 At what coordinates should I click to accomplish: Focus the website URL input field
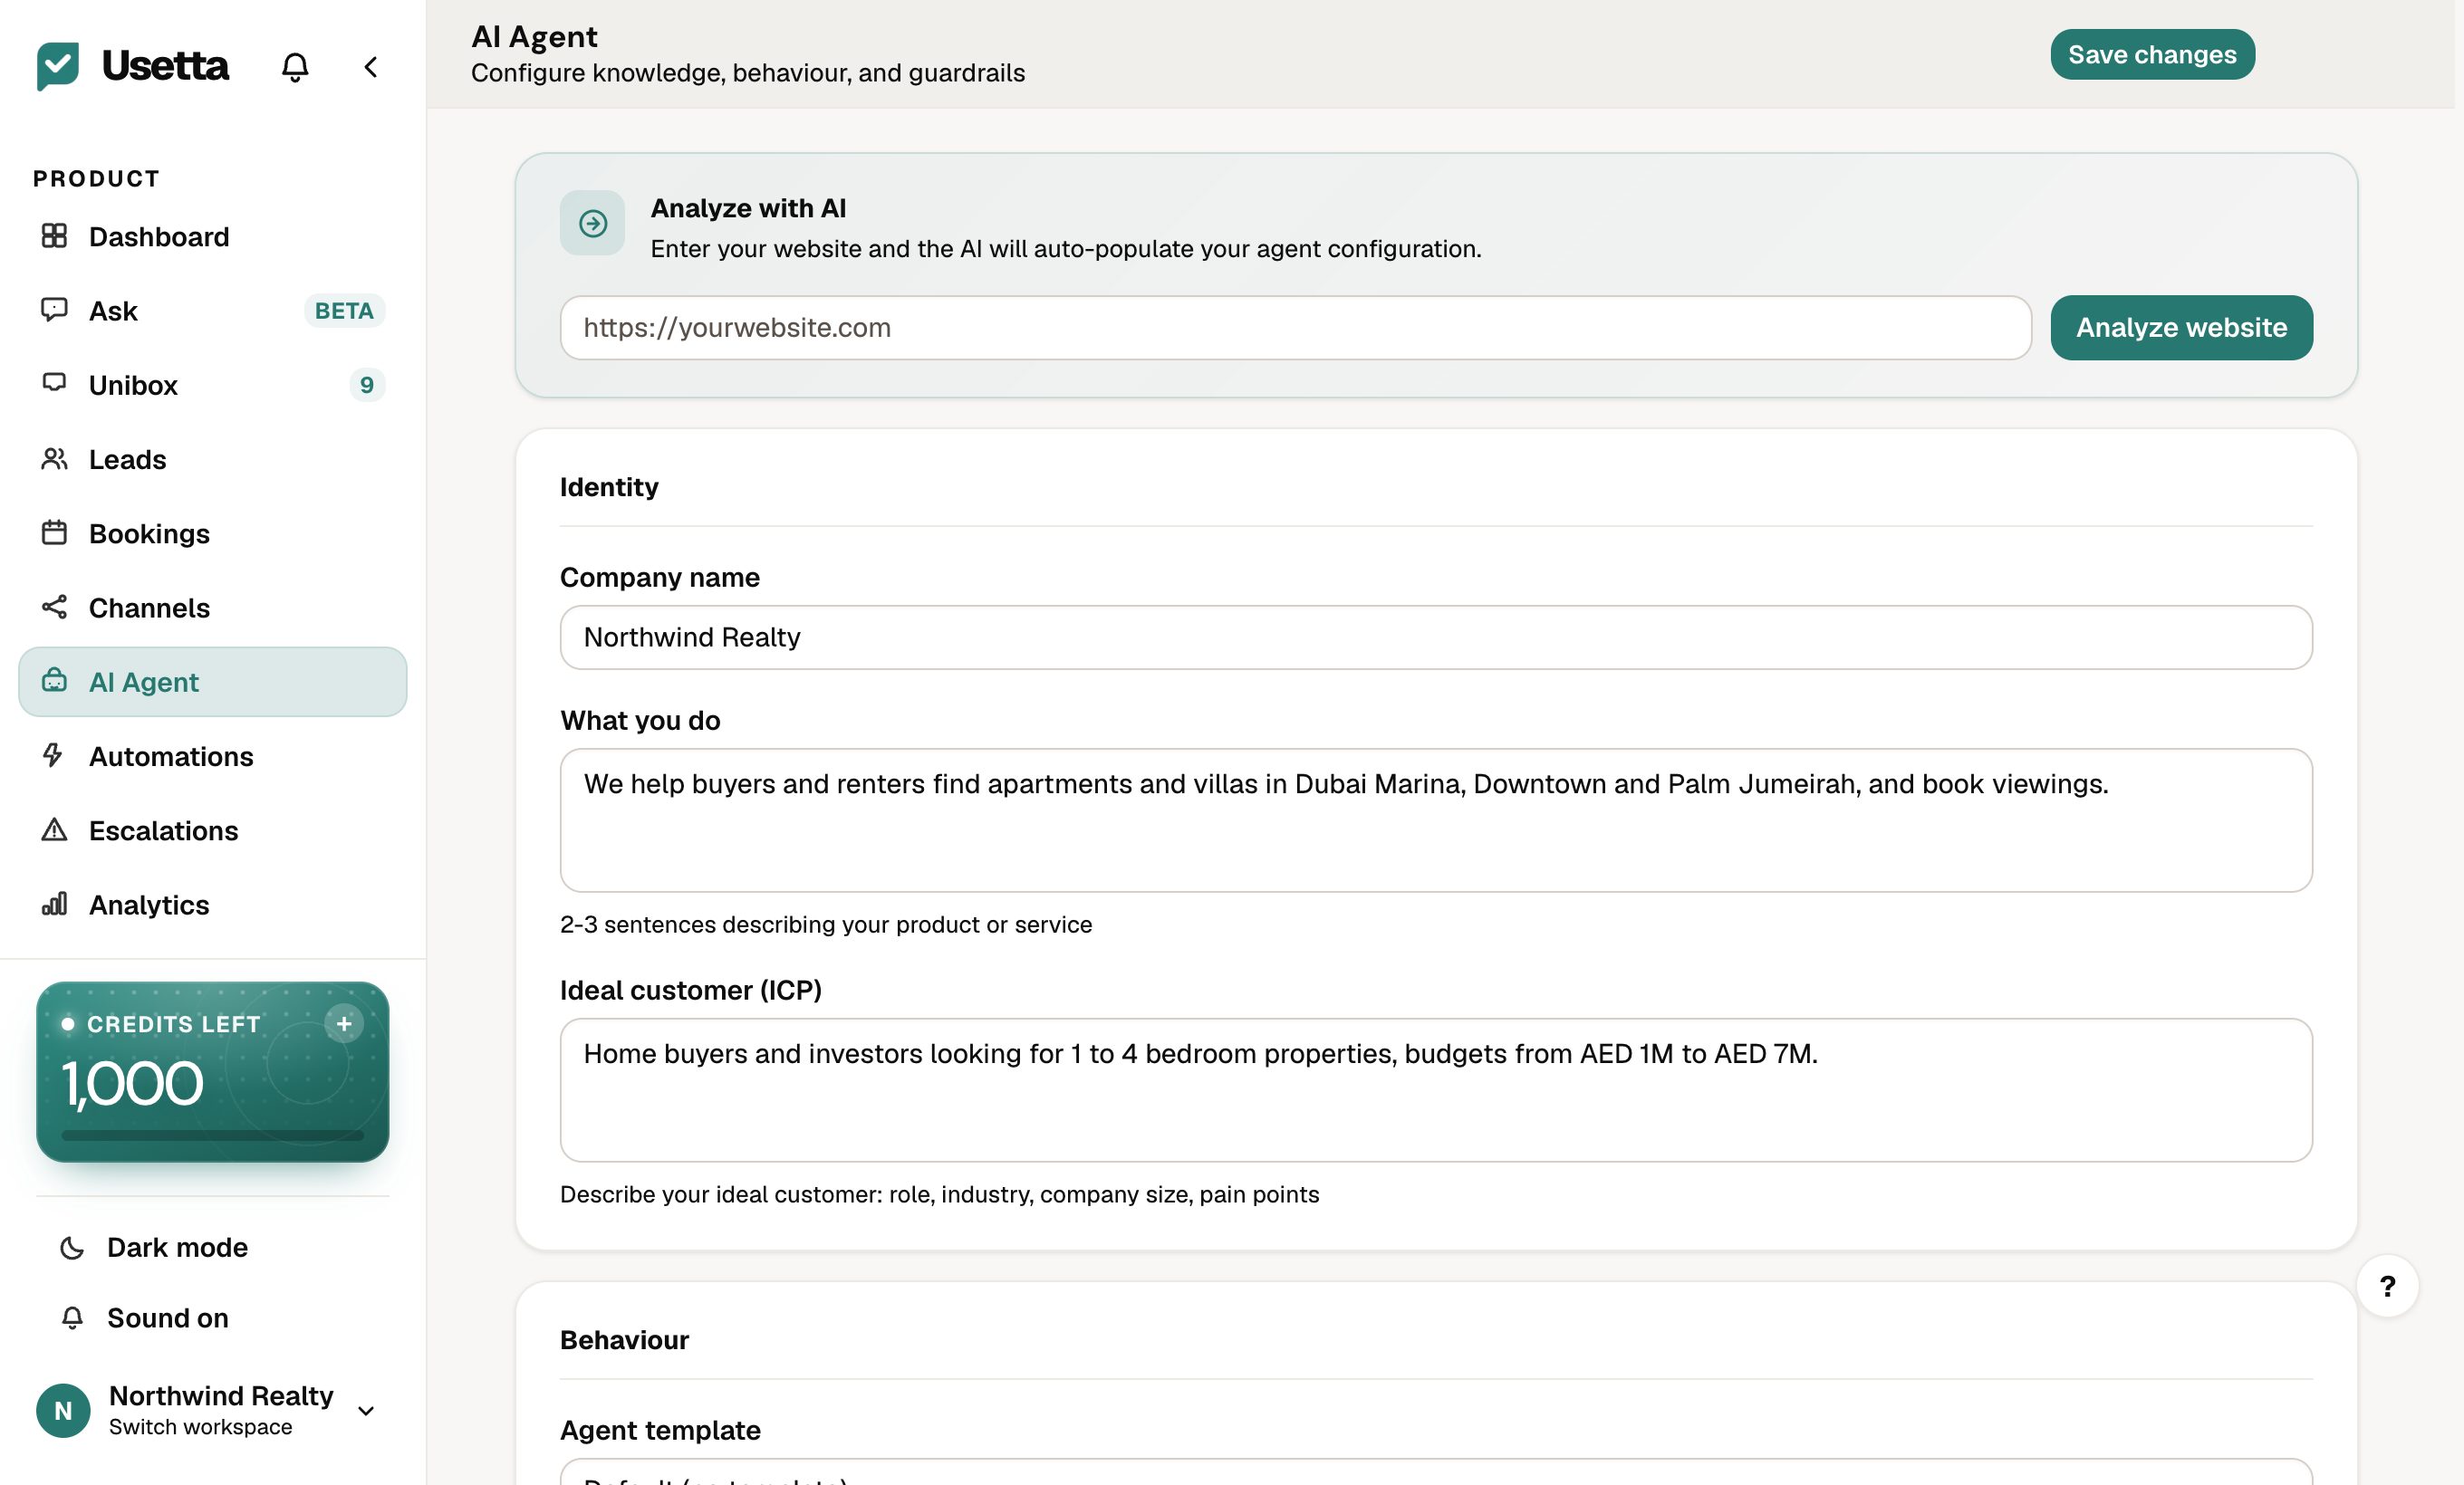(1295, 328)
